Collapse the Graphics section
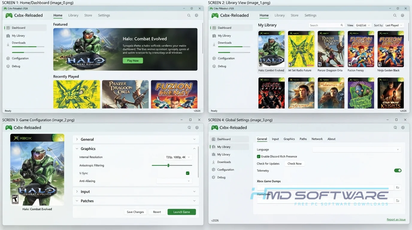Screen dimensions: 412x230 tap(136, 149)
